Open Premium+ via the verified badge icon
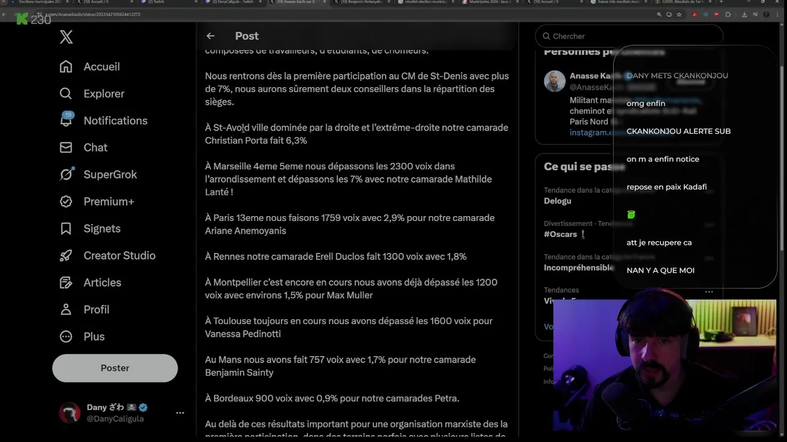This screenshot has height=442, width=787. (66, 201)
